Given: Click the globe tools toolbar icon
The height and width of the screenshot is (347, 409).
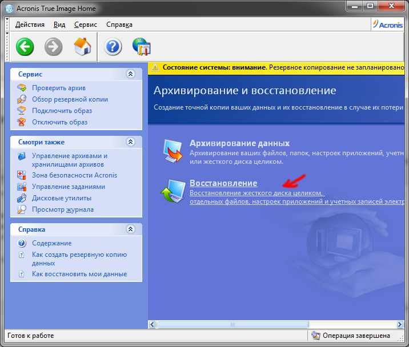Looking at the screenshot, I should point(141,47).
